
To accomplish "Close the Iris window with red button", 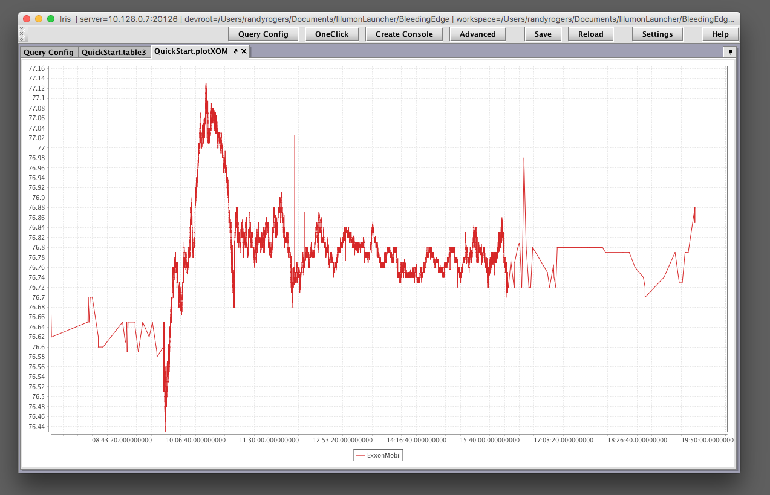I will coord(27,19).
